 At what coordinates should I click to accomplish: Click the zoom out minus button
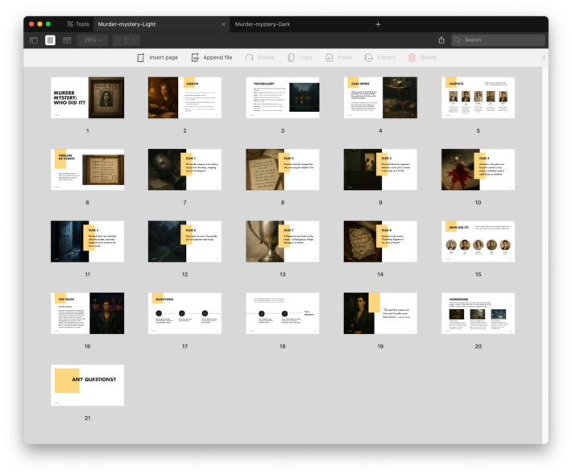[x=119, y=39]
